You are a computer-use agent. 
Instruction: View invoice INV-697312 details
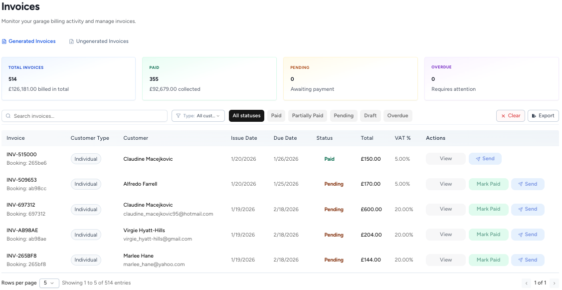445,209
